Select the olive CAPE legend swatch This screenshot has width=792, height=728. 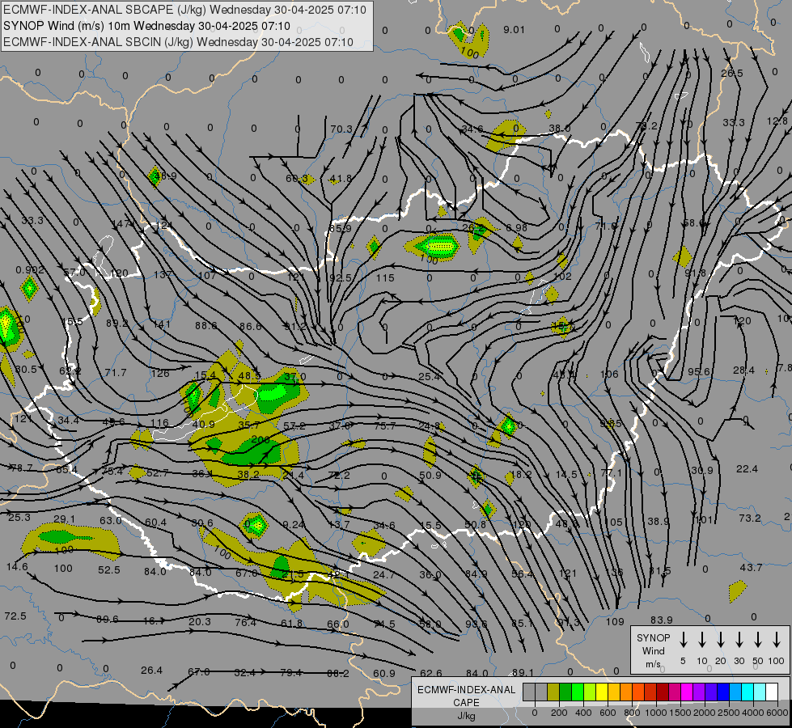(x=553, y=692)
